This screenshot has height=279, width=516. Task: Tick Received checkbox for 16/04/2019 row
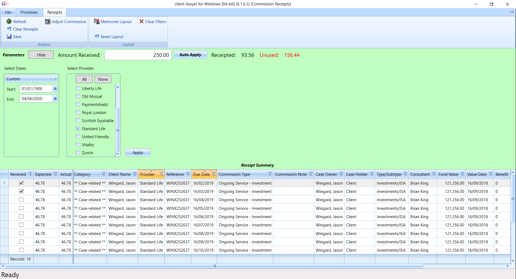pos(21,200)
